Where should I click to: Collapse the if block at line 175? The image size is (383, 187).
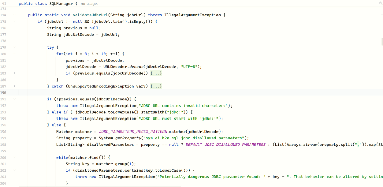[x=14, y=22]
